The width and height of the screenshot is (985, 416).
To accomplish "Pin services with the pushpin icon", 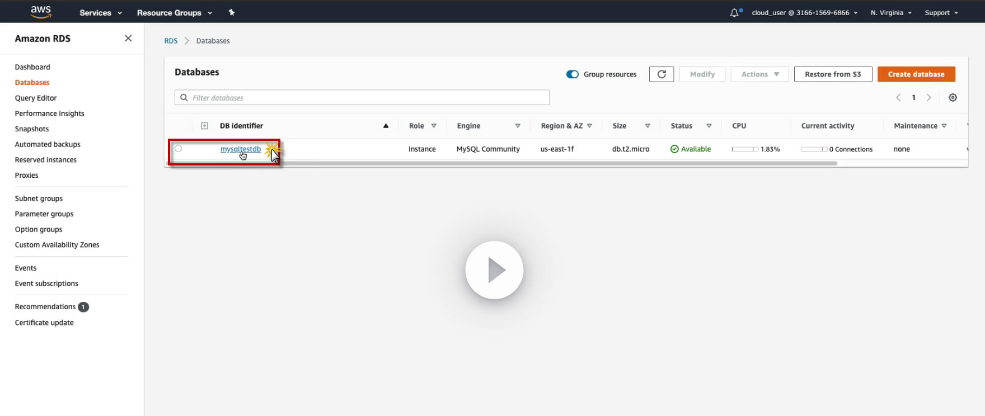I will (232, 12).
